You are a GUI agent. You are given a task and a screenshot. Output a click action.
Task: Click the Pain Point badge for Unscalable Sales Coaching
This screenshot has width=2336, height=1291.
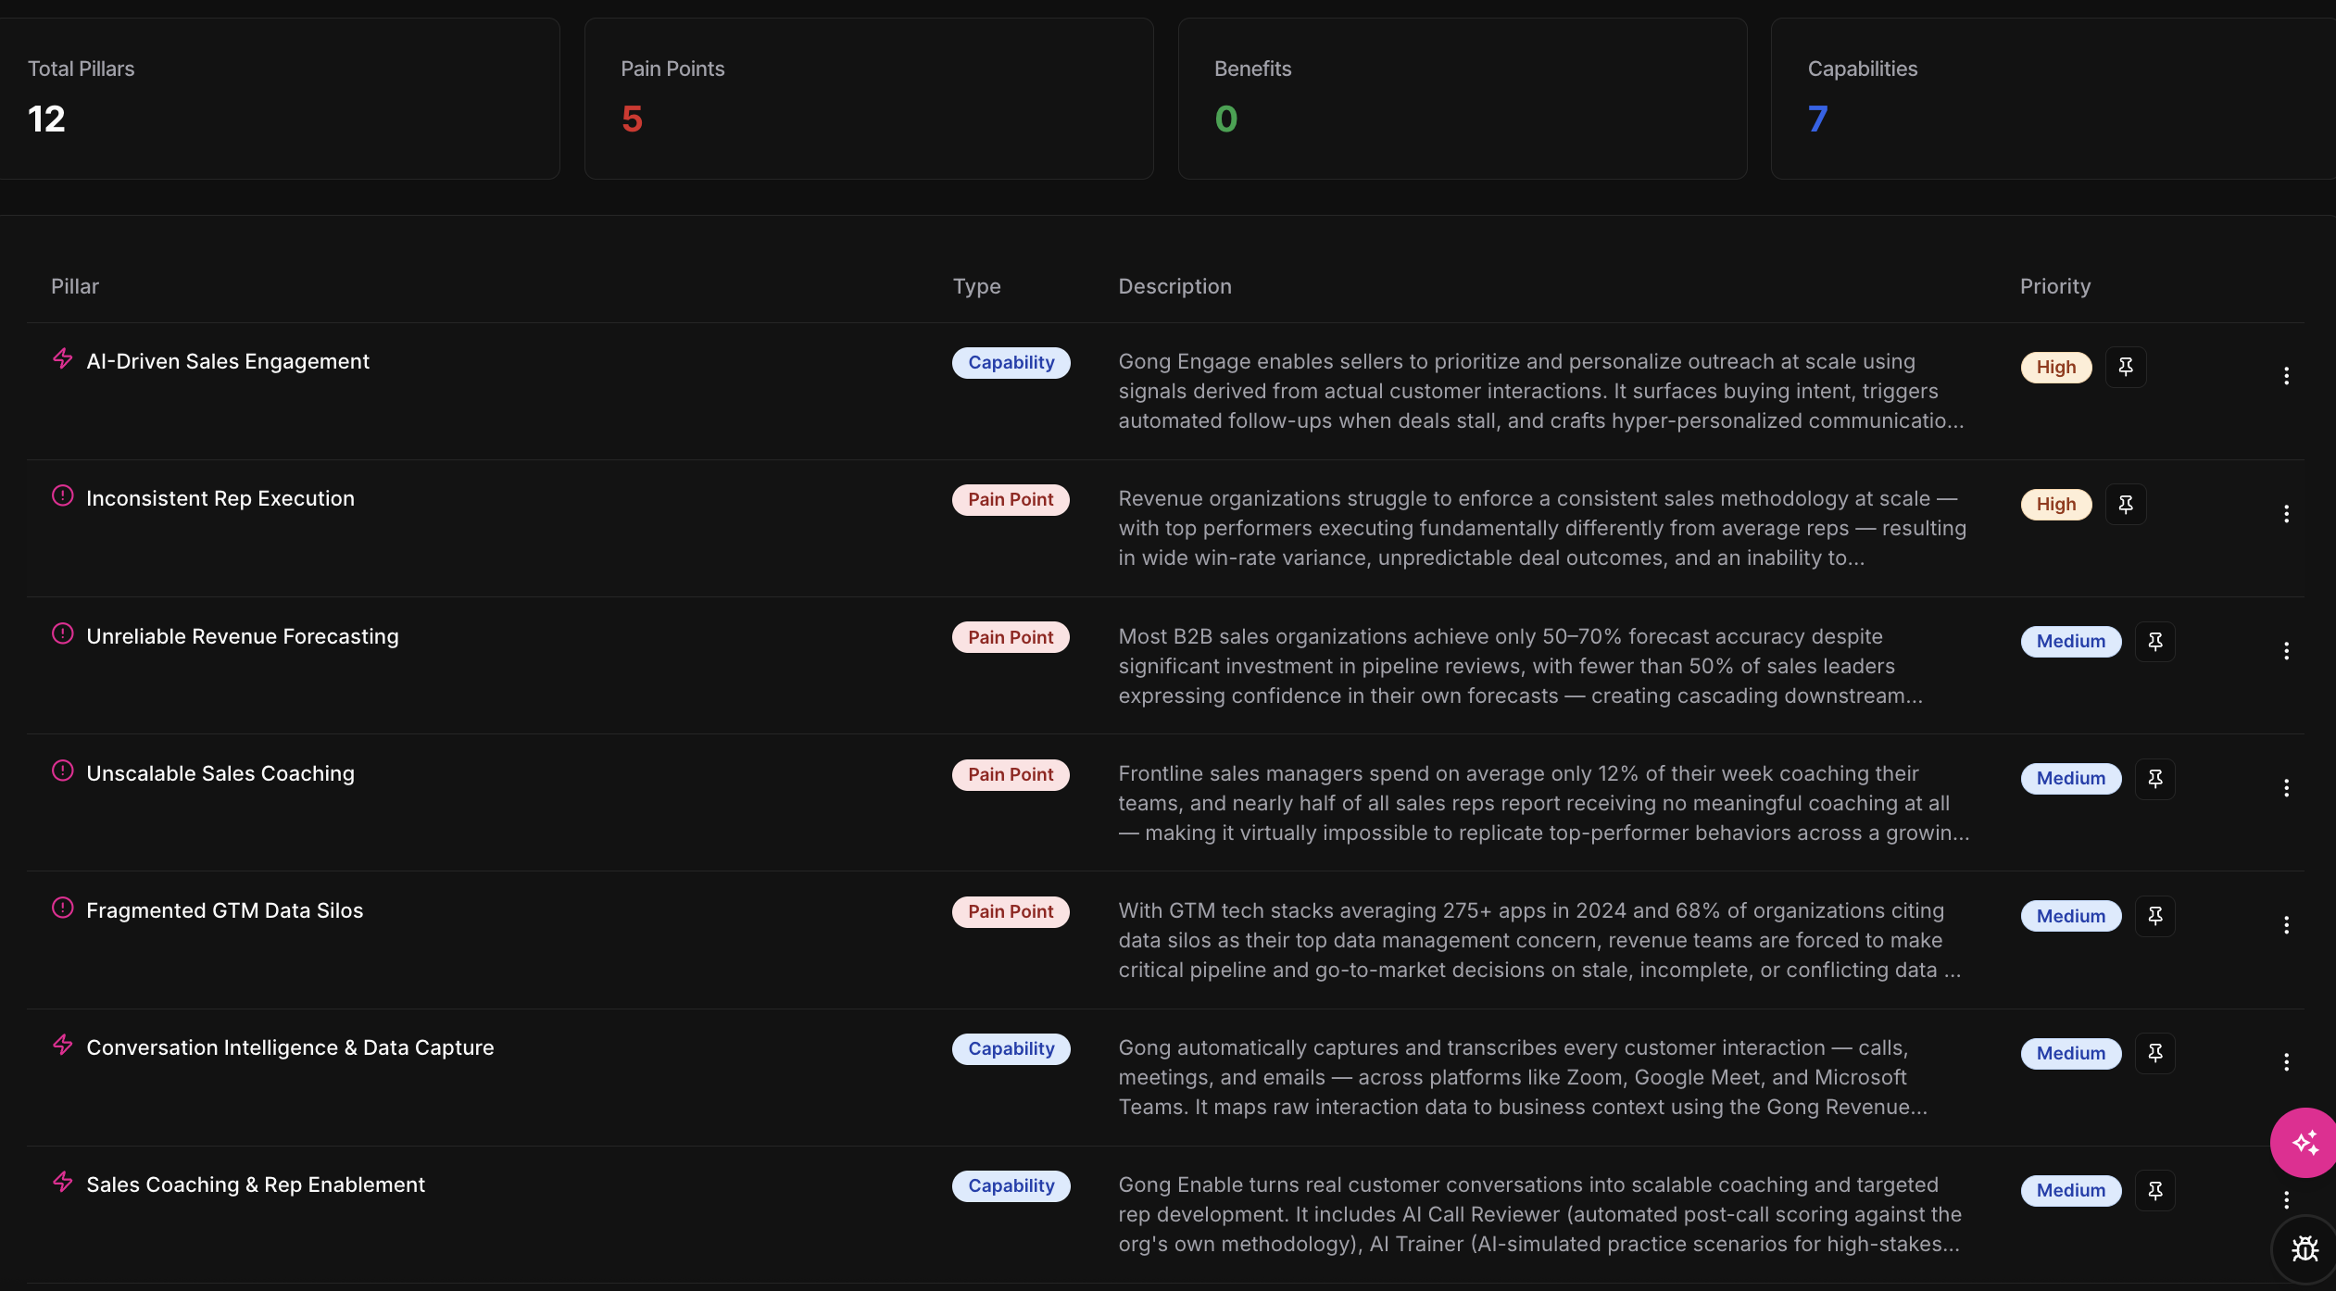pos(1011,774)
